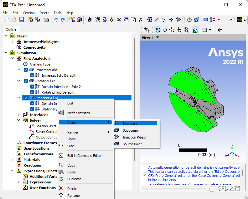Click the Redo arrow icon
Viewport: 248px width, 199px height.
[x=63, y=20]
